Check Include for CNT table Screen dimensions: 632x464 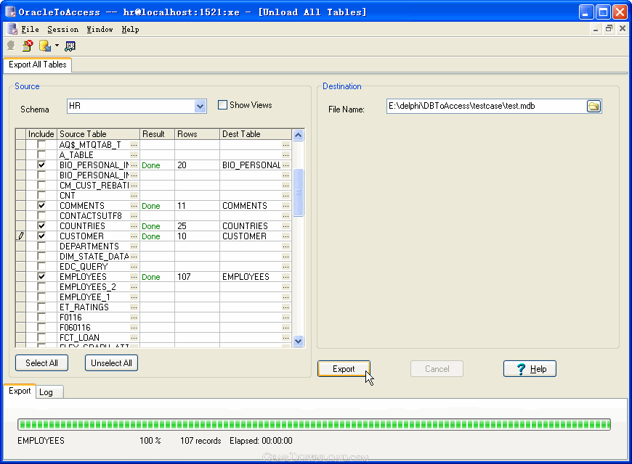41,196
